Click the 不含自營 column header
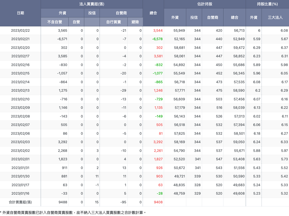Viewport: 289px width, 216px height. point(55,22)
